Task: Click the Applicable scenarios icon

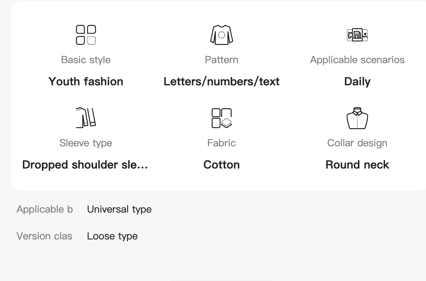Action: (x=357, y=35)
